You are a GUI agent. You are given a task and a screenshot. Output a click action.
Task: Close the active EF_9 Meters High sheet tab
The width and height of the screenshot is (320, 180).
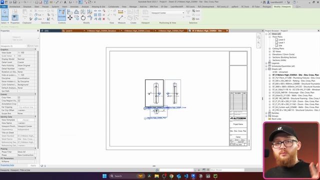[x=227, y=31]
